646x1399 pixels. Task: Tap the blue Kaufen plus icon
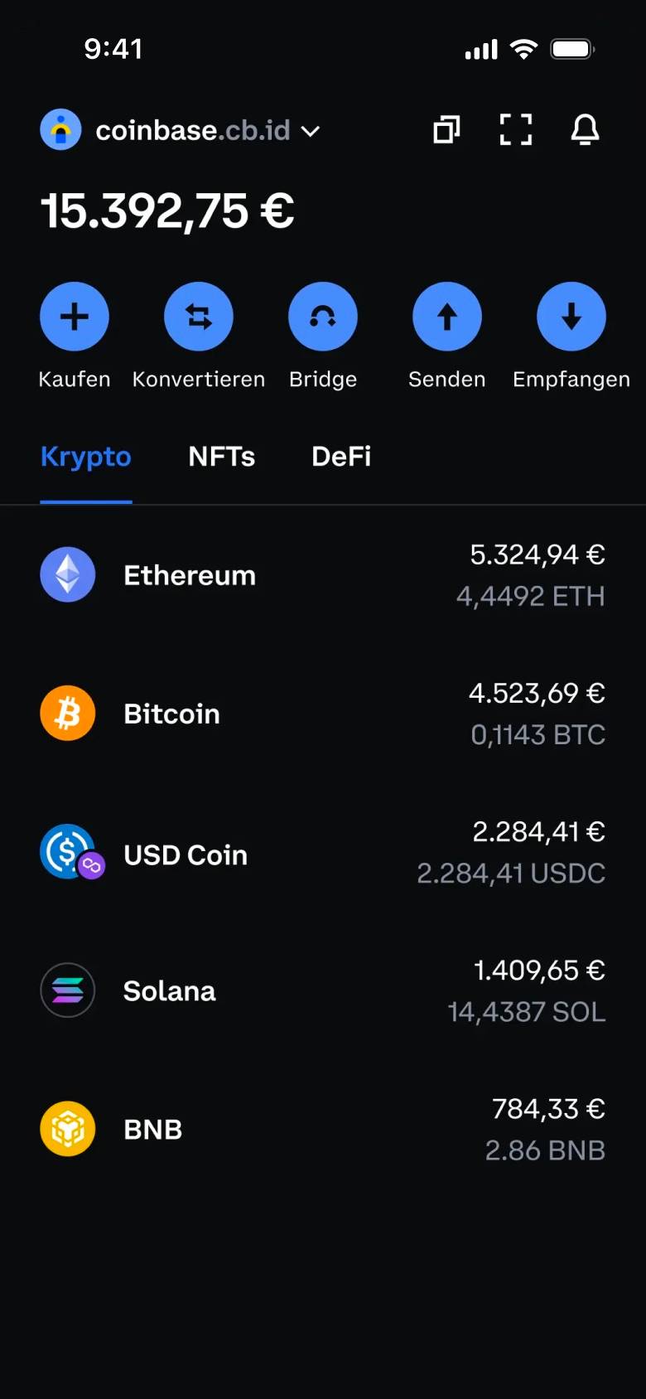(x=75, y=317)
